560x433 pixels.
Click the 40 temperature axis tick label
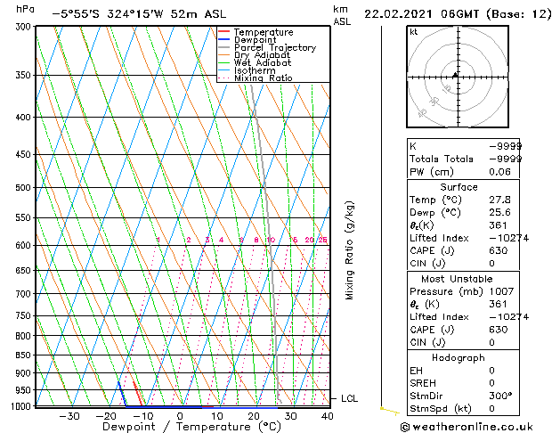327,416
